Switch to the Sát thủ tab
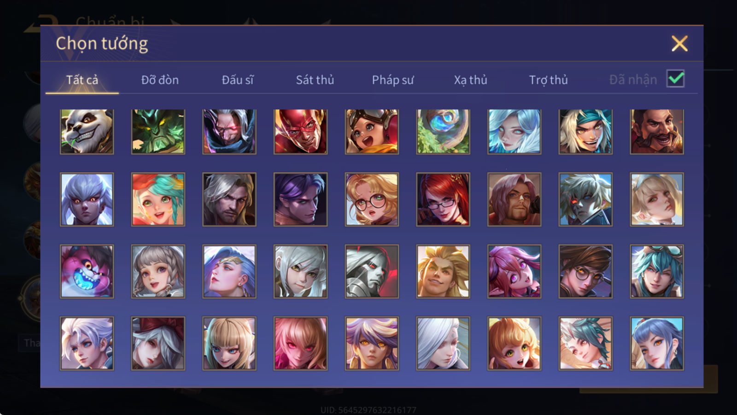 point(315,80)
